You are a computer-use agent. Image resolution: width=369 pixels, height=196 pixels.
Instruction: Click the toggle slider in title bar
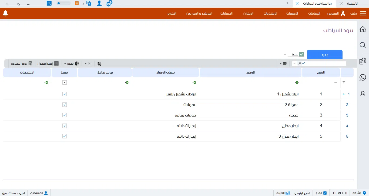[64, 4]
